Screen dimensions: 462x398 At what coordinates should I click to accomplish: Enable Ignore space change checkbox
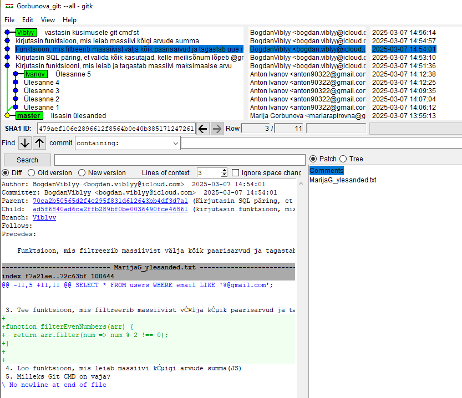[x=236, y=173]
